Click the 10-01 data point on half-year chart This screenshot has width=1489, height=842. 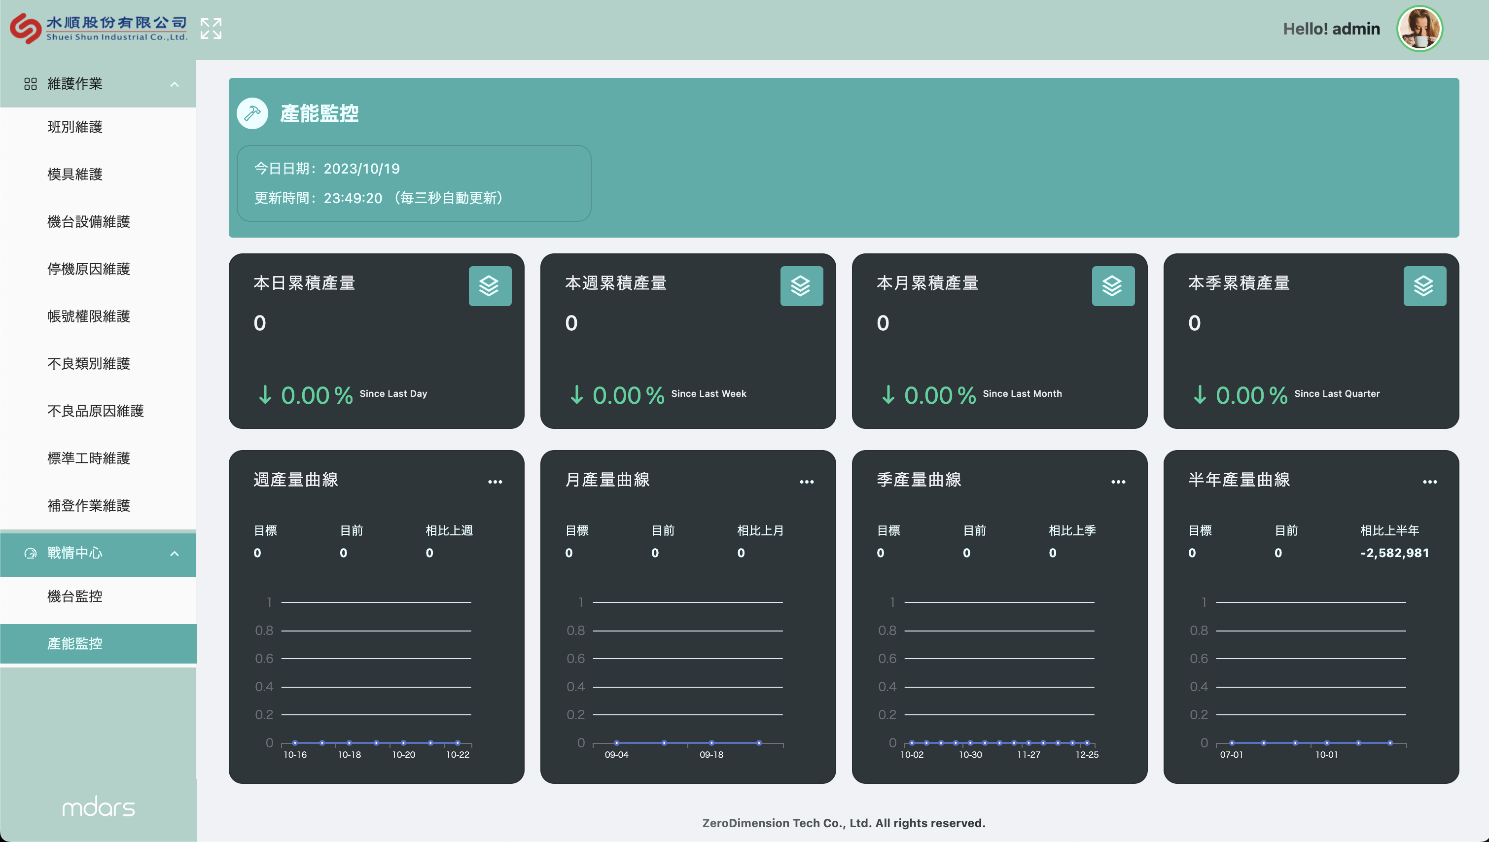pyautogui.click(x=1326, y=743)
